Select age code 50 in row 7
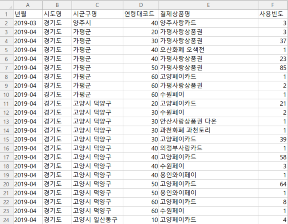This screenshot has width=288, height=224. click(x=141, y=68)
